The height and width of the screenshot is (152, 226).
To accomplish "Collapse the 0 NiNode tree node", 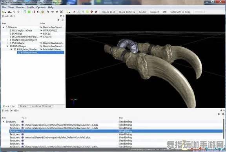I will click(4, 27).
